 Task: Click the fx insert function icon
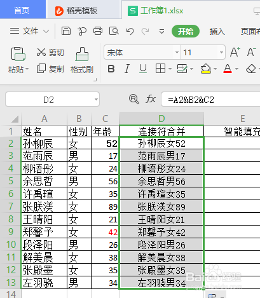coord(151,99)
